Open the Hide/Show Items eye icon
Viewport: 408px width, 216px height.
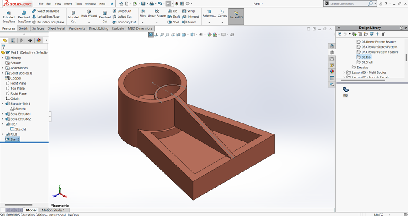pyautogui.click(x=200, y=35)
